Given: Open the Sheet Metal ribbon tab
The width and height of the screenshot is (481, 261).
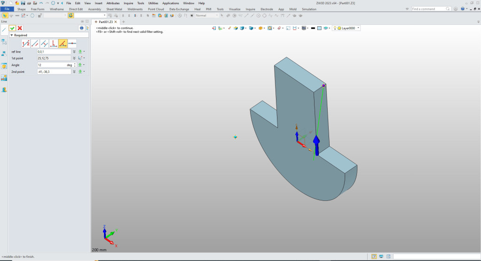Looking at the screenshot, I should 114,9.
